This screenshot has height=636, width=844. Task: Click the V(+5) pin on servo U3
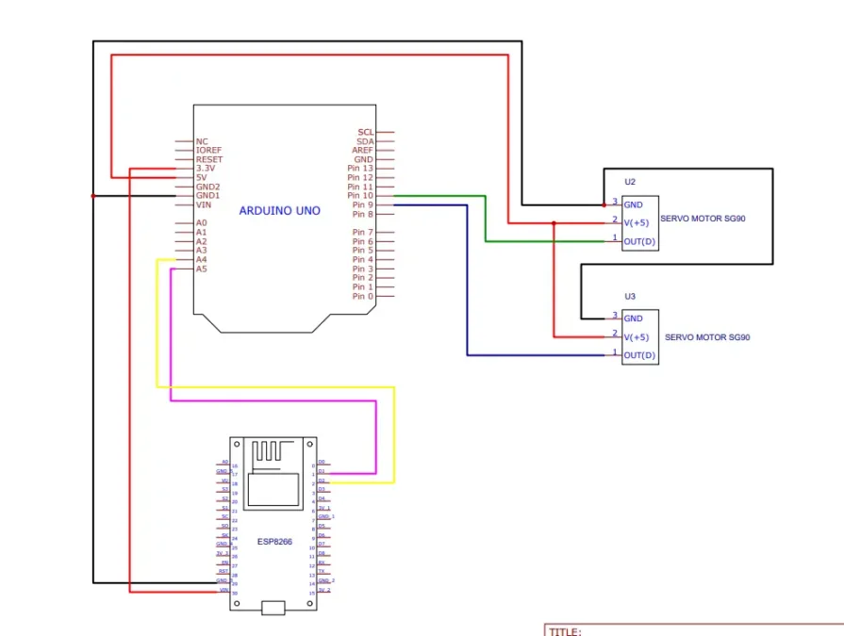637,337
